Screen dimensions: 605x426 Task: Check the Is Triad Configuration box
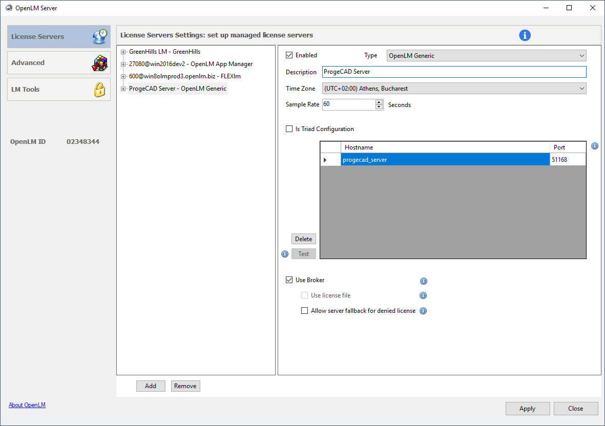289,129
